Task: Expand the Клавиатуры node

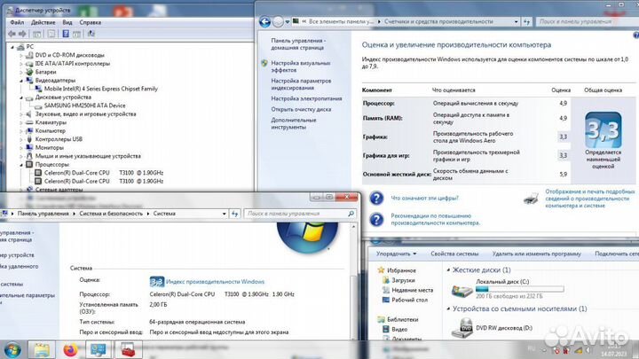Action: 21,122
